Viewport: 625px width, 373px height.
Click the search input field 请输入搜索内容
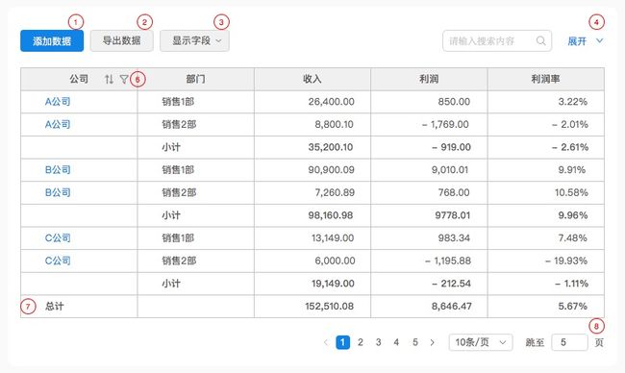coord(497,40)
